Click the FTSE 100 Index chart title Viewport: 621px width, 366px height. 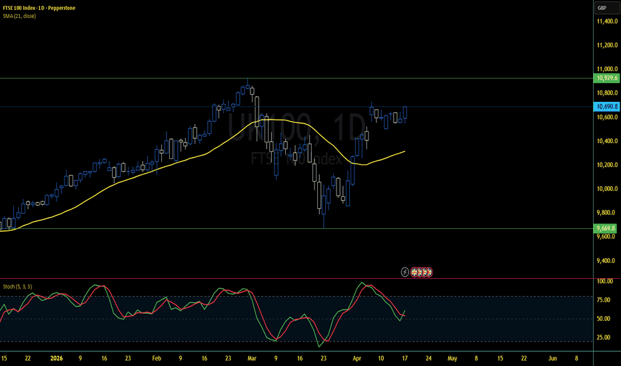click(x=39, y=8)
